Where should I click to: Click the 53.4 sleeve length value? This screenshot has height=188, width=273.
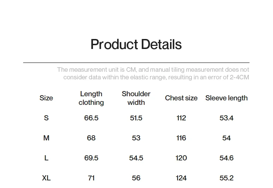(x=226, y=118)
